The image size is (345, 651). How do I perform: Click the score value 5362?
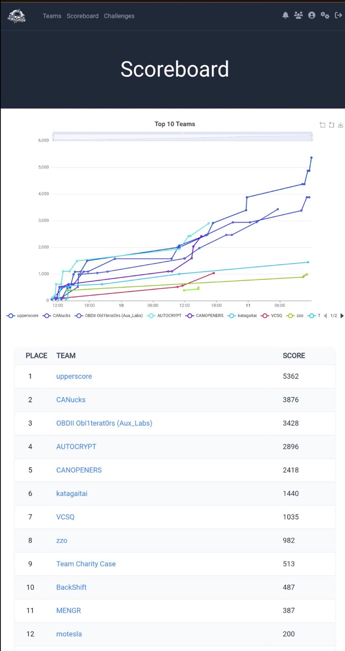pyautogui.click(x=291, y=376)
